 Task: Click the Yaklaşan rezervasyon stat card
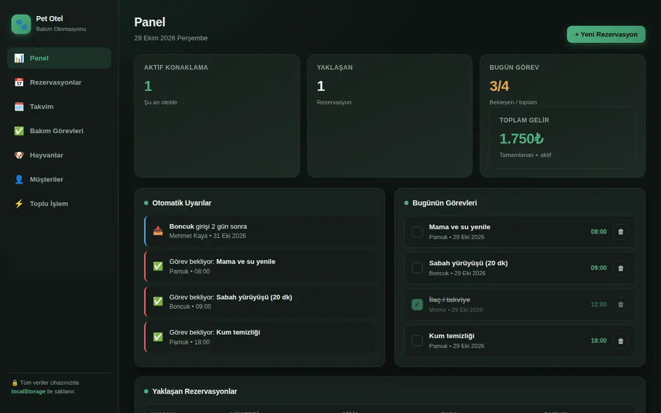(390, 116)
